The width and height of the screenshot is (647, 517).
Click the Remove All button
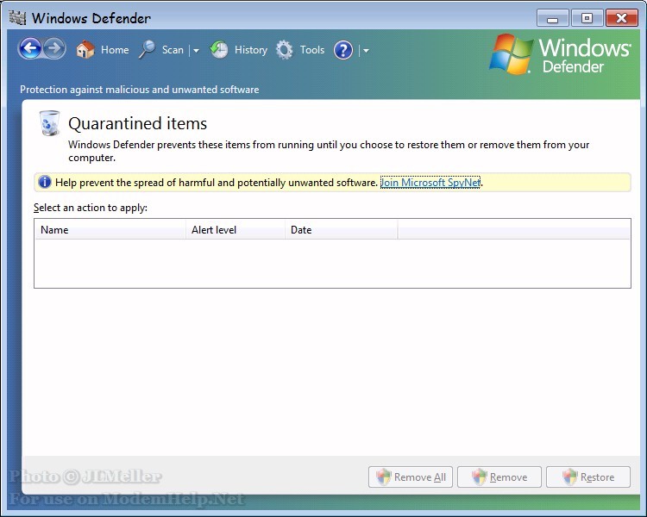[411, 477]
